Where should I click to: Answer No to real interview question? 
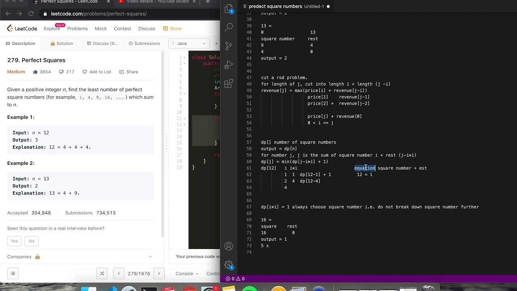[32, 241]
